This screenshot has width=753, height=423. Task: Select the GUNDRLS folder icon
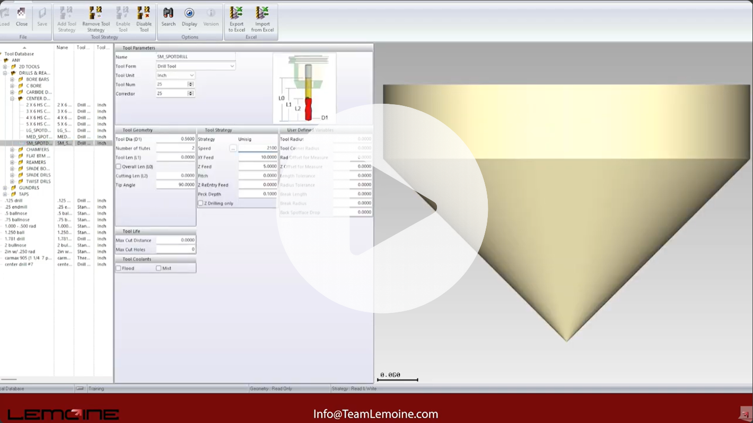click(14, 188)
